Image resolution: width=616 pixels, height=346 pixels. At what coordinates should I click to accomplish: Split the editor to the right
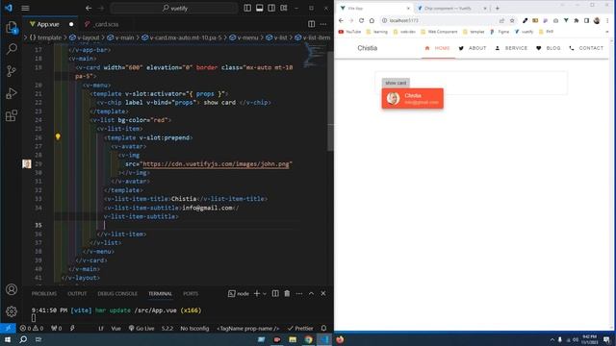click(x=311, y=24)
